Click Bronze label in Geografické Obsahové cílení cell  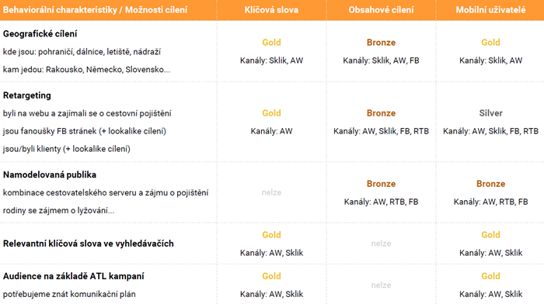381,43
